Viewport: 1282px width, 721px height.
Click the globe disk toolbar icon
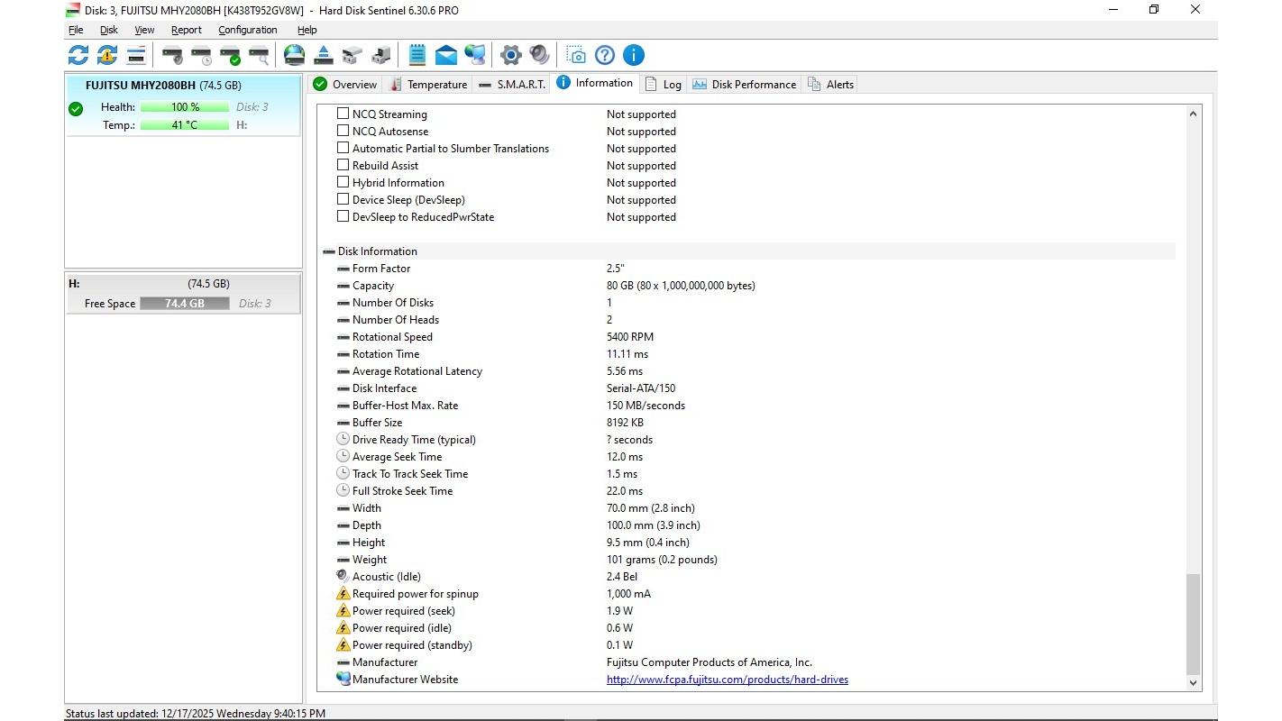294,55
